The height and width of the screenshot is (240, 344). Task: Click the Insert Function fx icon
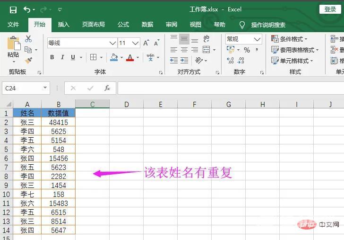[107, 88]
